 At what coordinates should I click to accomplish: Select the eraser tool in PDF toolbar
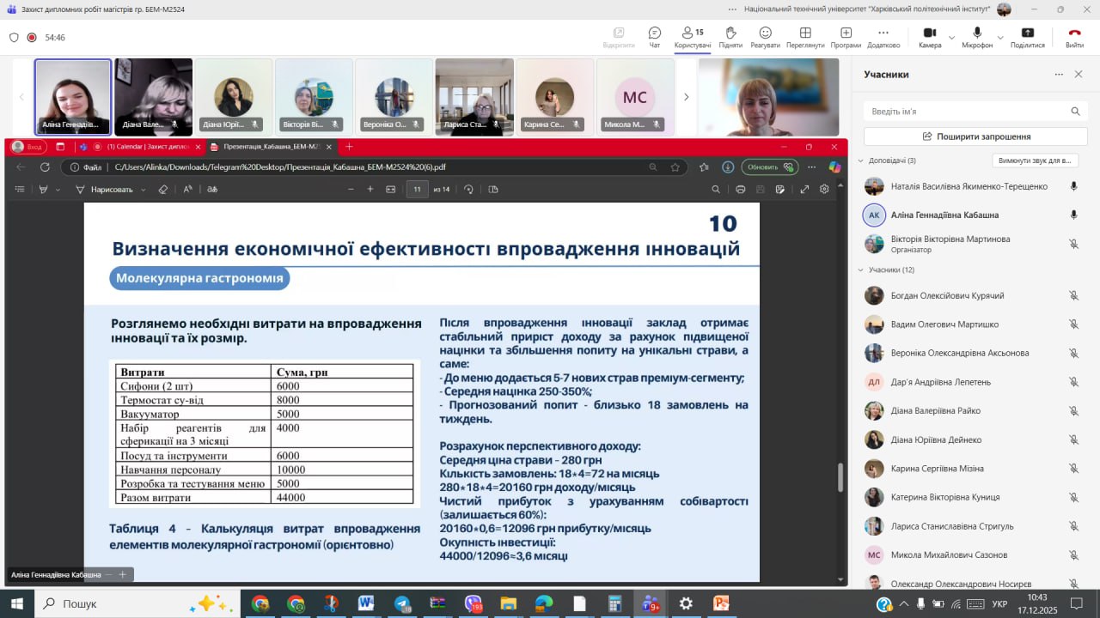point(163,189)
